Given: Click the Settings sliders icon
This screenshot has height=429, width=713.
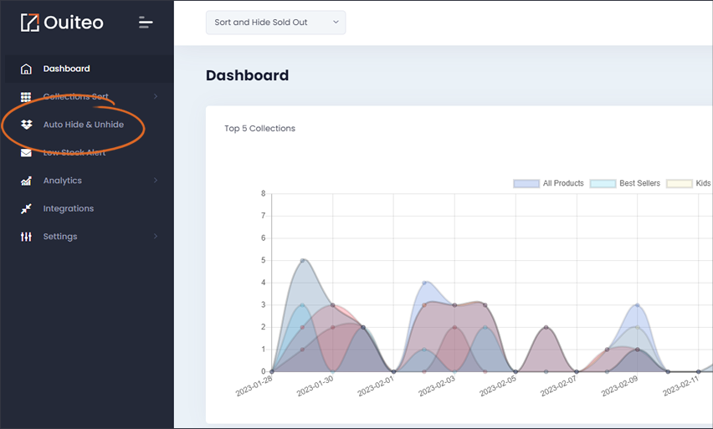Looking at the screenshot, I should pos(27,237).
